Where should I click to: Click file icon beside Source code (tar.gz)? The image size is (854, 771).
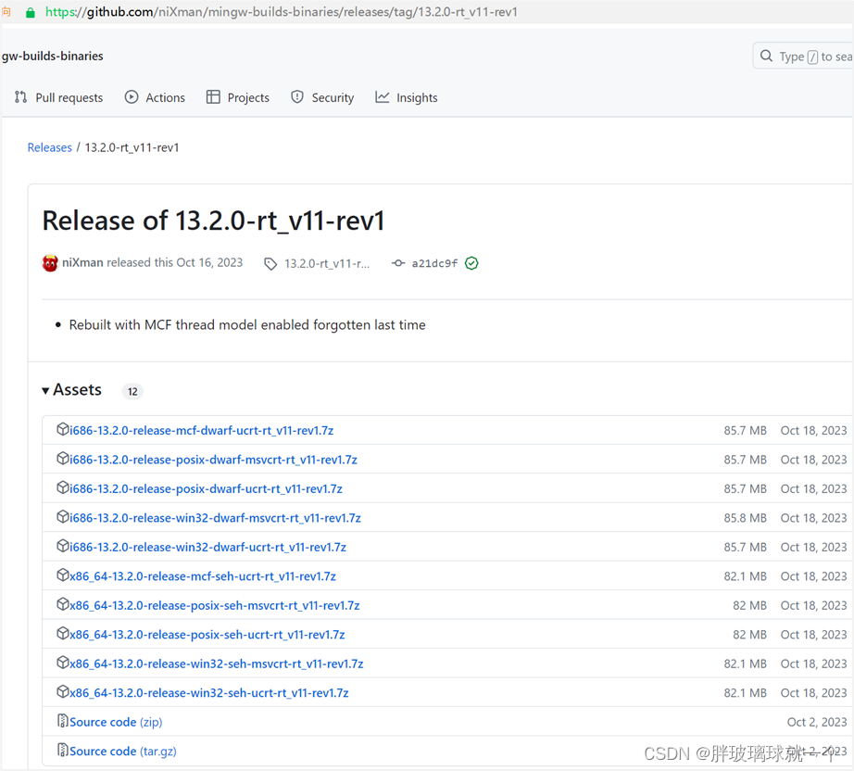coord(63,751)
